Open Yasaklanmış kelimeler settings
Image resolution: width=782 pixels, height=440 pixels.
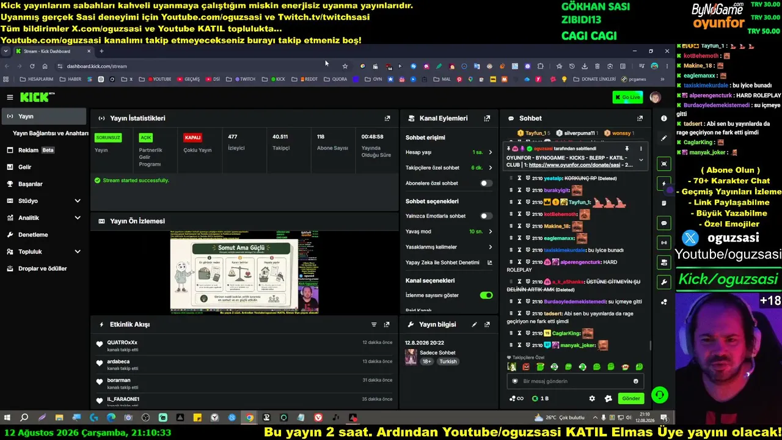pyautogui.click(x=449, y=247)
